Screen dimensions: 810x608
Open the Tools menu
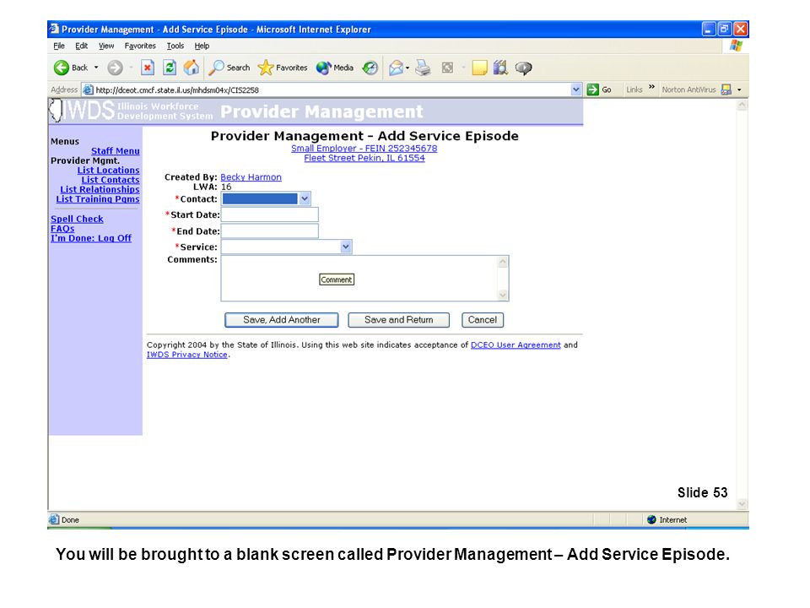[x=175, y=46]
